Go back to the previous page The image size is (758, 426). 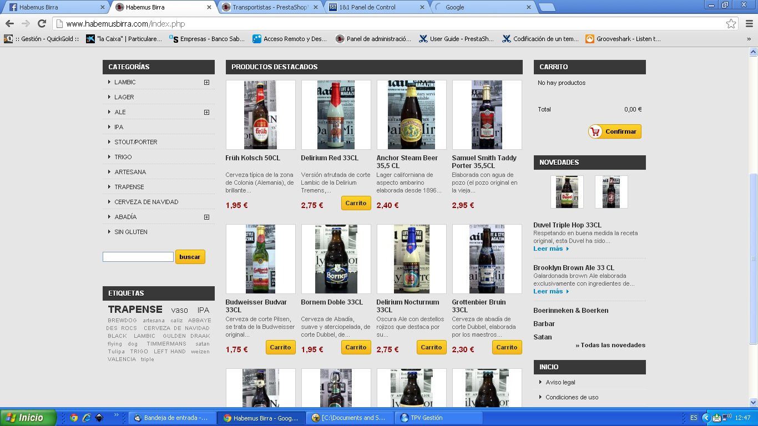coord(9,23)
